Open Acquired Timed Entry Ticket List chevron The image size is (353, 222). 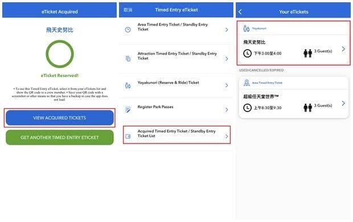click(227, 136)
